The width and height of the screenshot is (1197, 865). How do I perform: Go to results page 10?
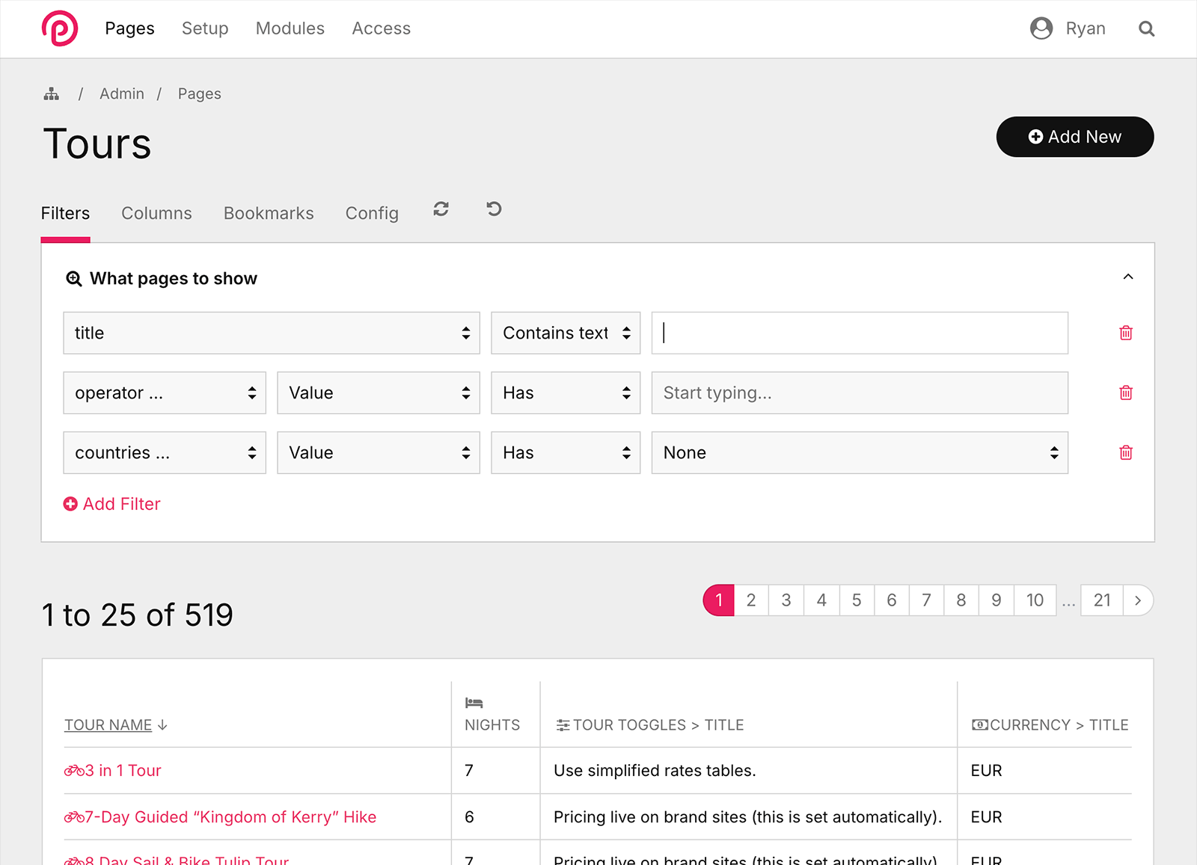tap(1035, 600)
